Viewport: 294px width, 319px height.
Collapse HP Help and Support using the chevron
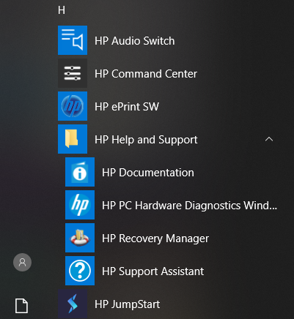click(x=269, y=139)
